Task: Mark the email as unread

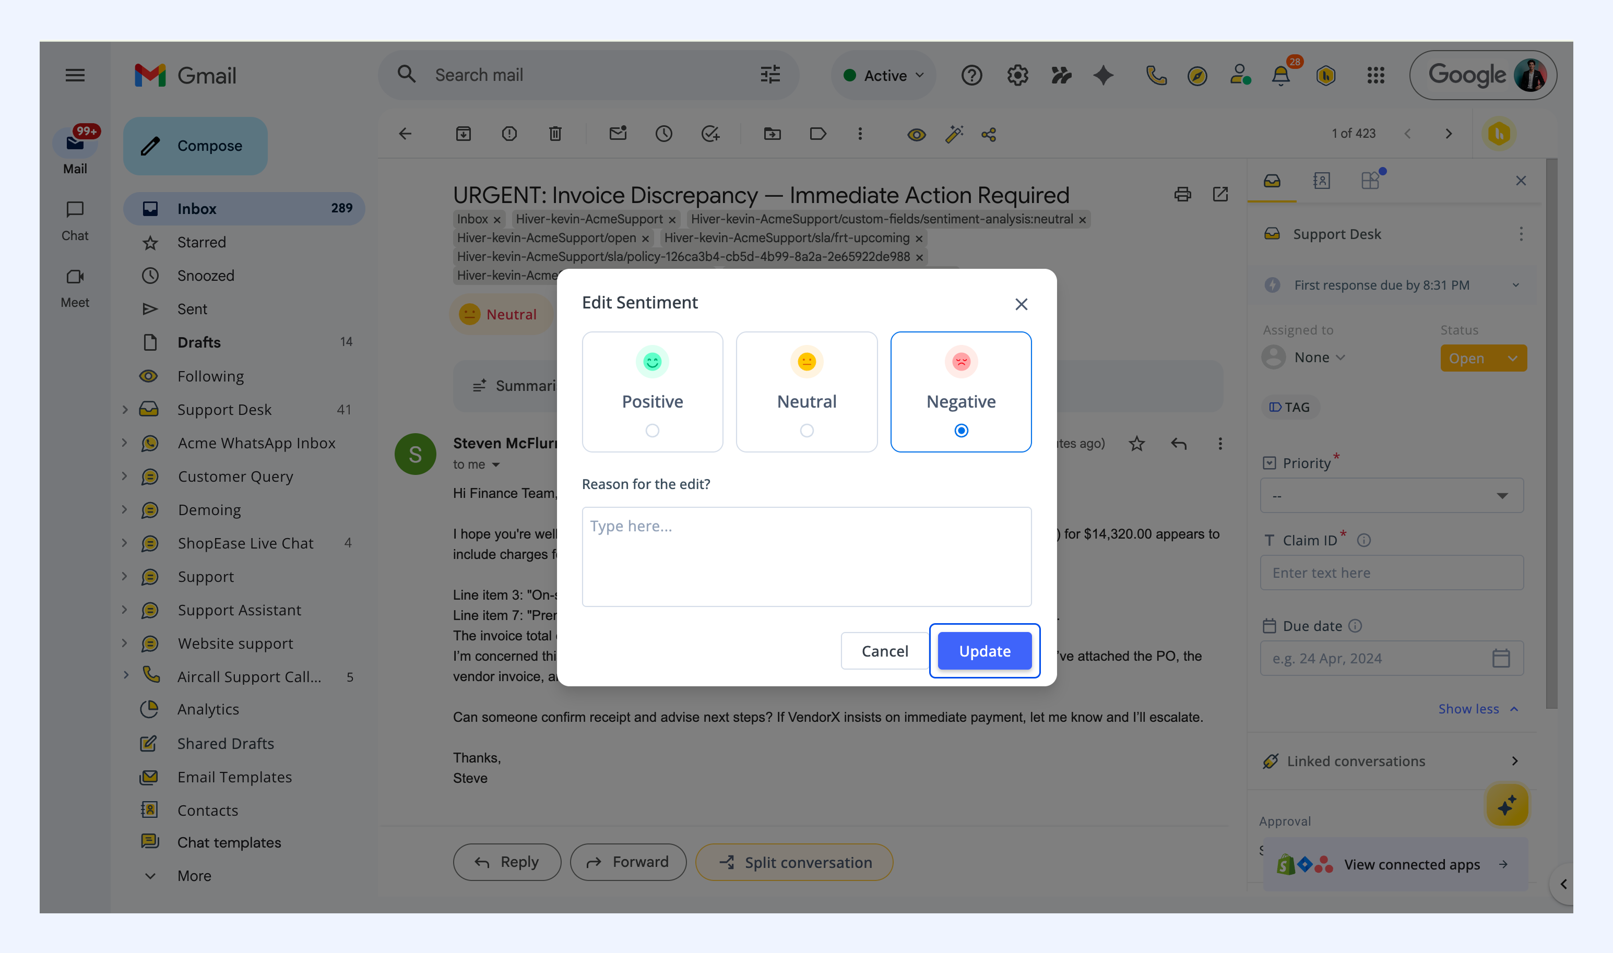Action: [x=618, y=133]
